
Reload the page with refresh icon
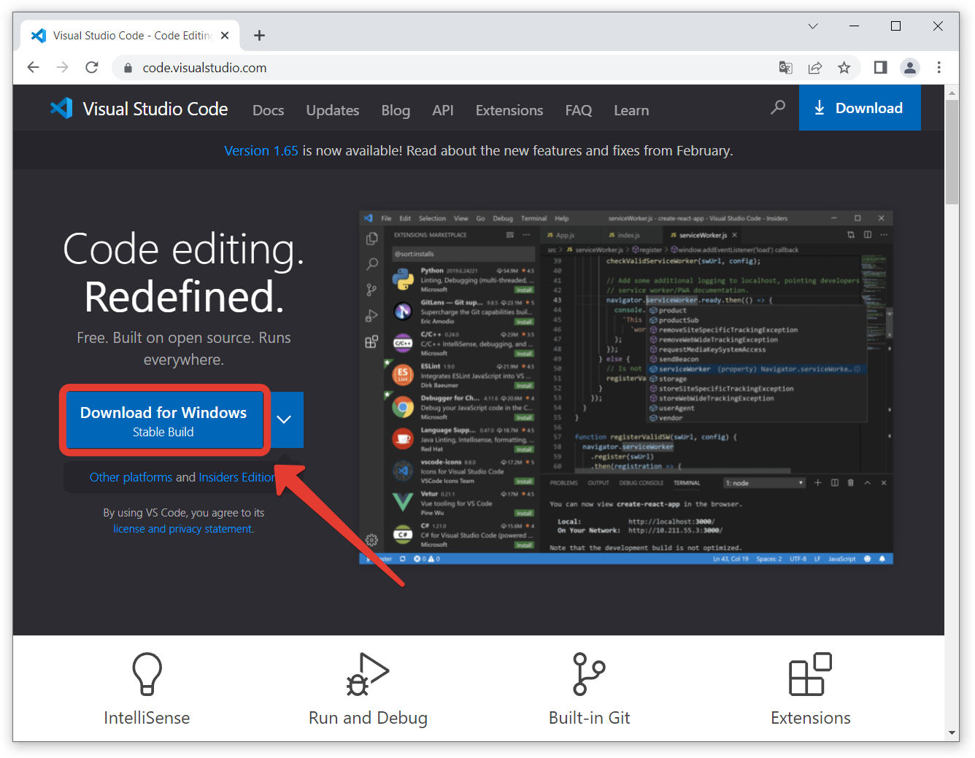[x=92, y=68]
